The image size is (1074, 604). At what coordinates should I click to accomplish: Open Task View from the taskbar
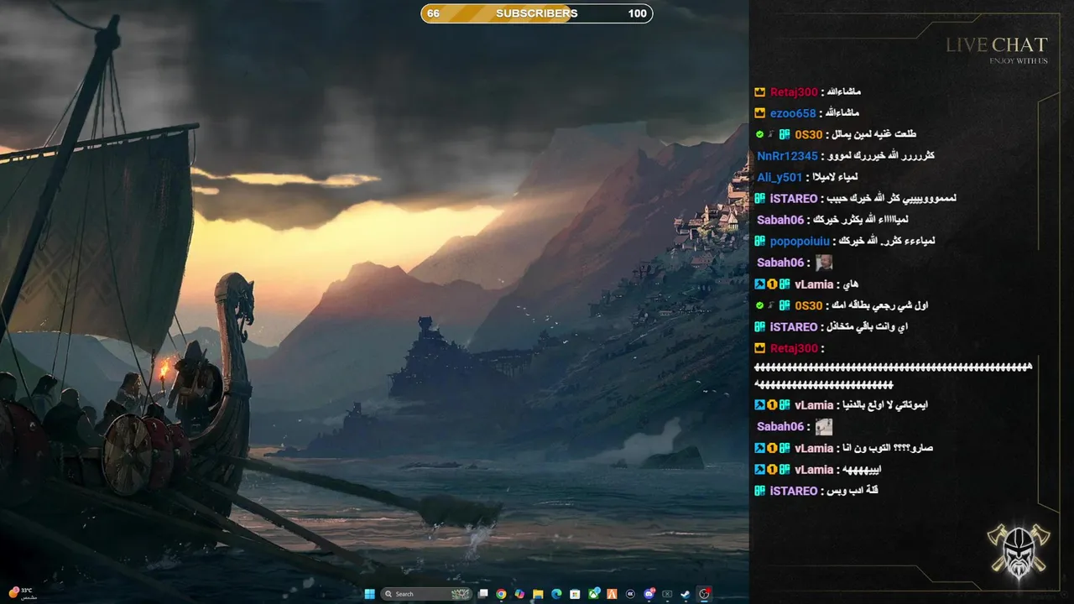[482, 594]
